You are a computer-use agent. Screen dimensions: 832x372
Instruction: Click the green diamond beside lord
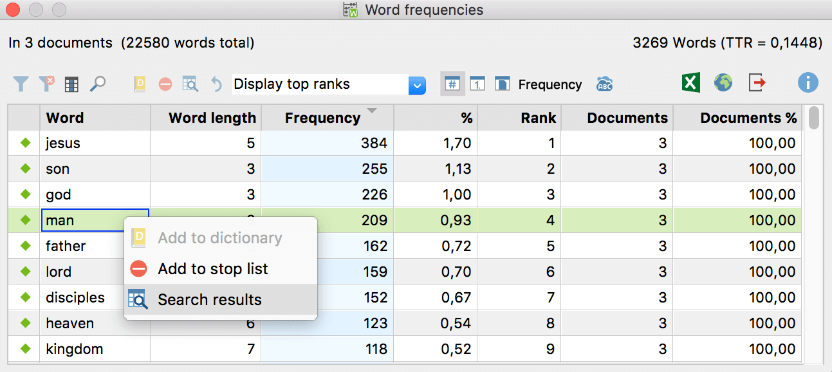click(26, 272)
